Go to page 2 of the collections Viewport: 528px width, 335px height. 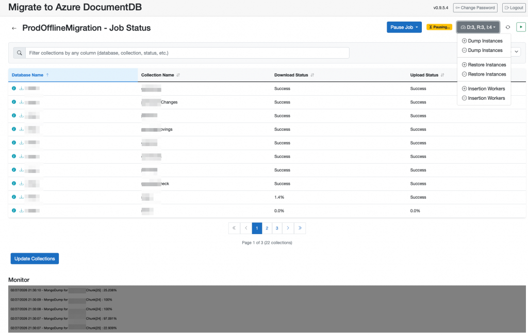267,228
